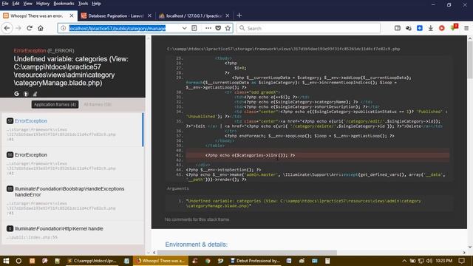Show All frames list
The height and width of the screenshot is (266, 473).
pos(98,104)
